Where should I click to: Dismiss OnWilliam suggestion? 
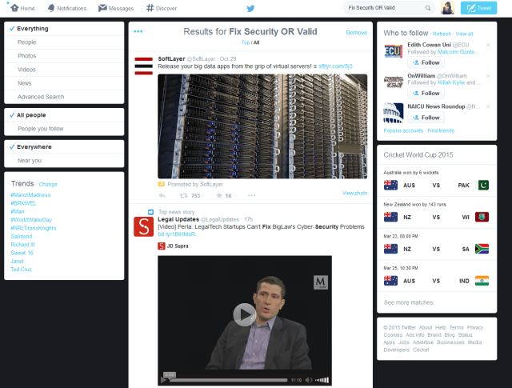pyautogui.click(x=488, y=76)
